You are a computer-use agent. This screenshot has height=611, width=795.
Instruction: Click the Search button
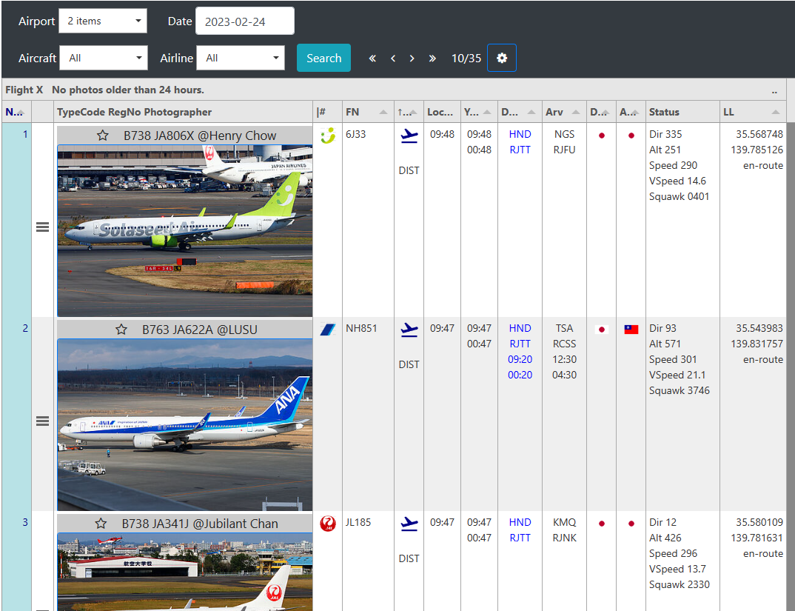tap(323, 58)
